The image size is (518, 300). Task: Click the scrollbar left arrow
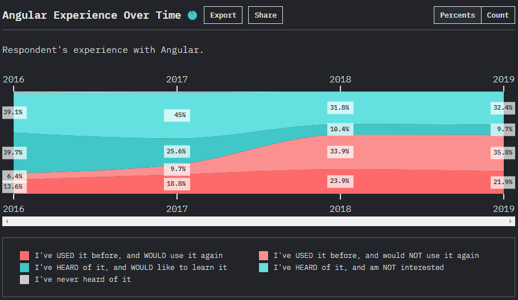click(7, 221)
